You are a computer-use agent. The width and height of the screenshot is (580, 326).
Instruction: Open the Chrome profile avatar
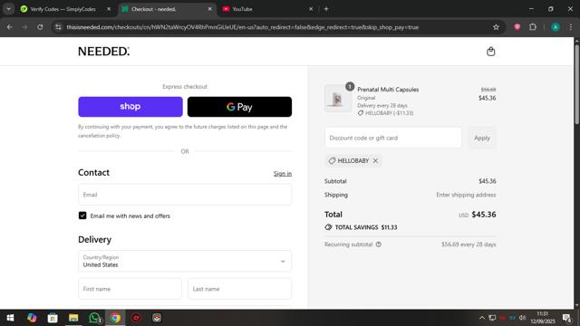coord(556,27)
